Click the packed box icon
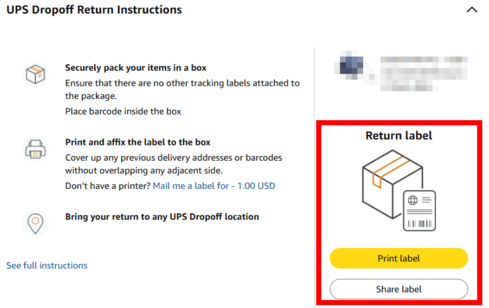This screenshot has height=308, width=489. point(35,74)
